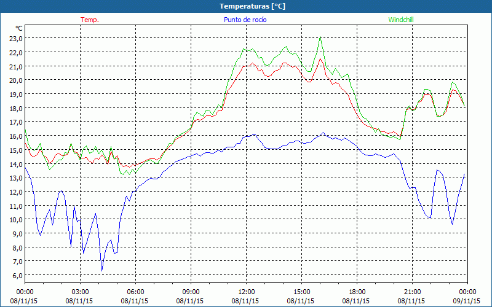The image size is (492, 307).
Task: Click the 21:00 time axis label
Action: [x=412, y=292]
